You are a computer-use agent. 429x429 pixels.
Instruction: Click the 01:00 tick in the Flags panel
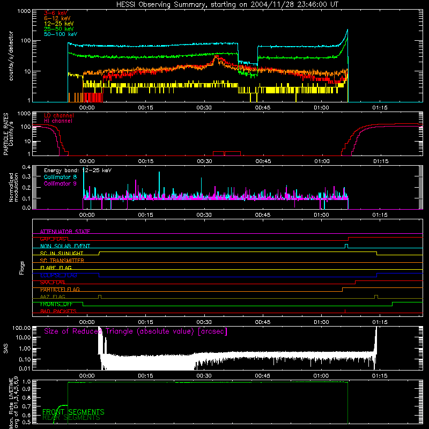(x=321, y=322)
